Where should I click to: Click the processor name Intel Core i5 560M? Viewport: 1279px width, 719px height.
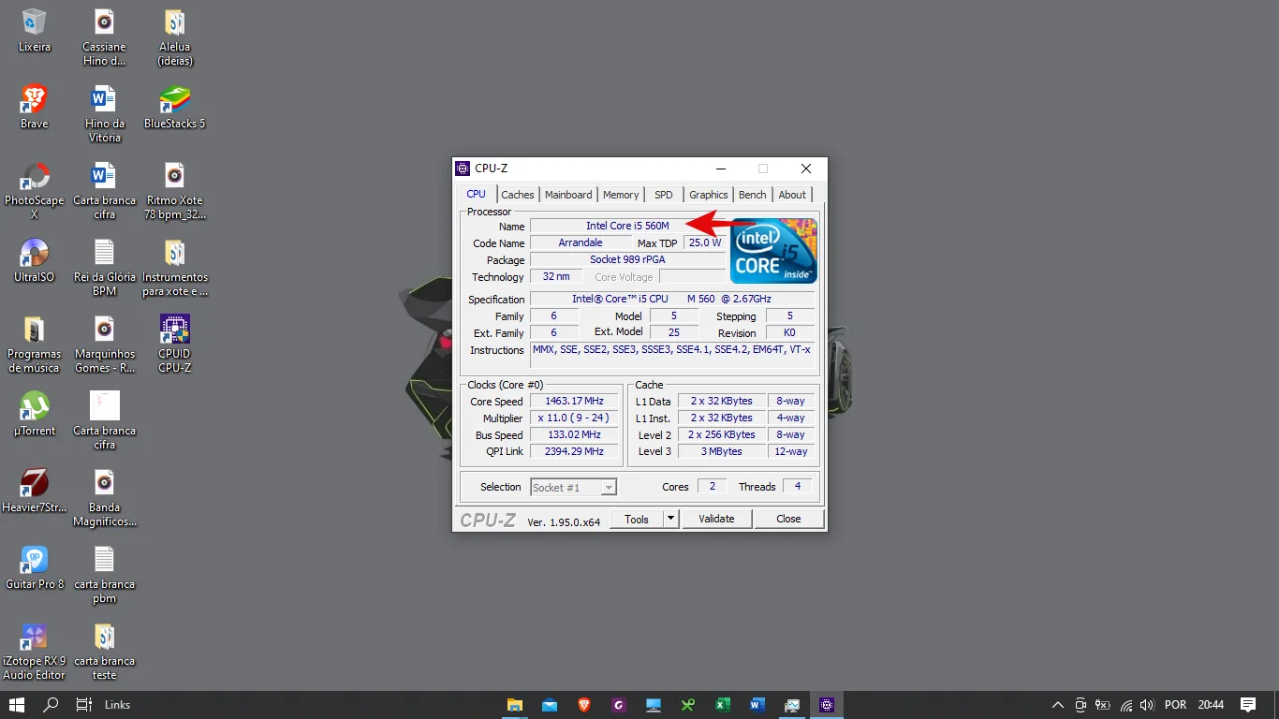[x=627, y=226]
